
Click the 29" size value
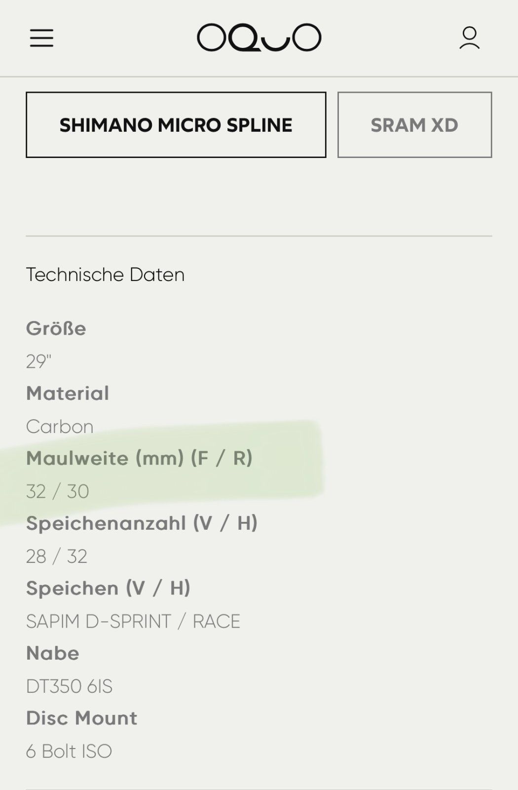38,361
